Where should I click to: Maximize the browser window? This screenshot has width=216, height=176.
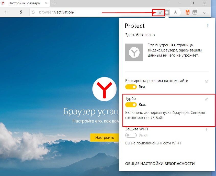pos(192,3)
